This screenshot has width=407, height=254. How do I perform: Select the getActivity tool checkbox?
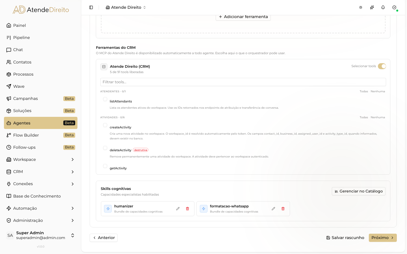(105, 166)
